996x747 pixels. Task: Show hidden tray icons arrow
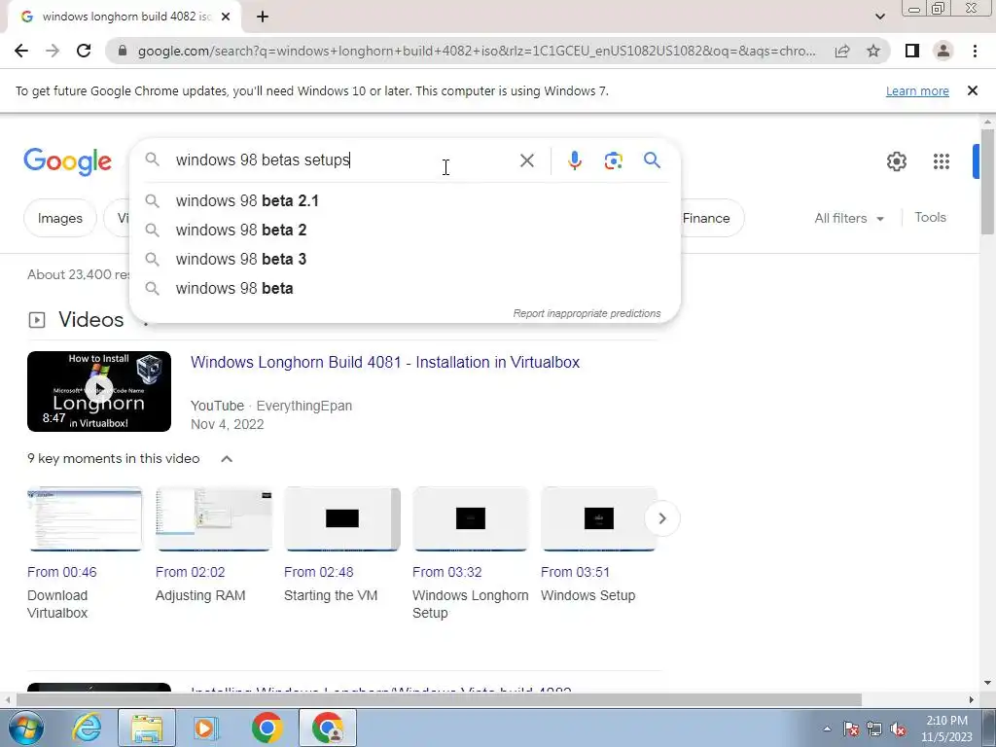pyautogui.click(x=827, y=729)
